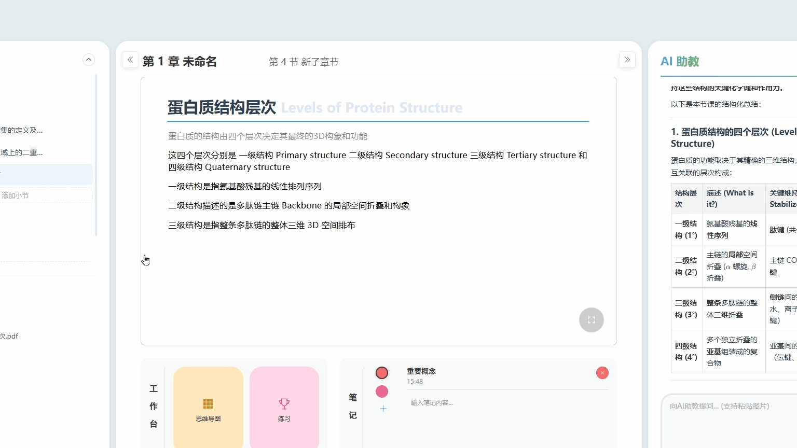The width and height of the screenshot is (797, 448).
Task: Click the sidebar scrollbar
Action: [x=97, y=156]
